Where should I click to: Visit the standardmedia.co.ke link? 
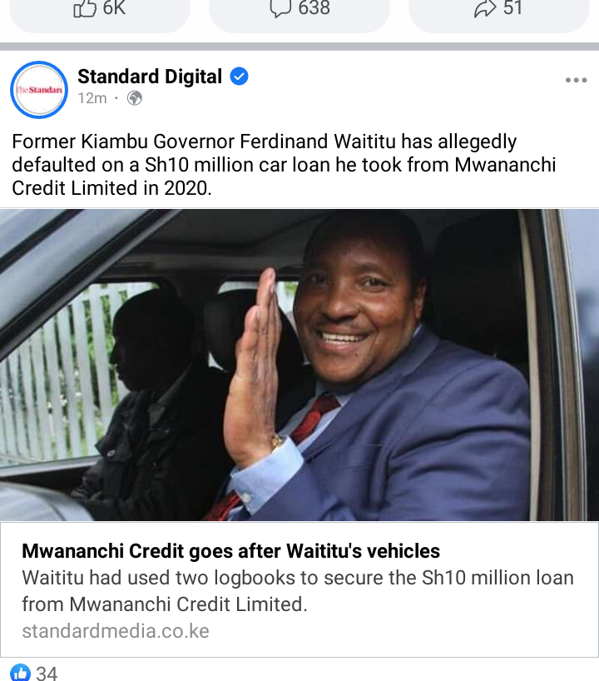[116, 630]
